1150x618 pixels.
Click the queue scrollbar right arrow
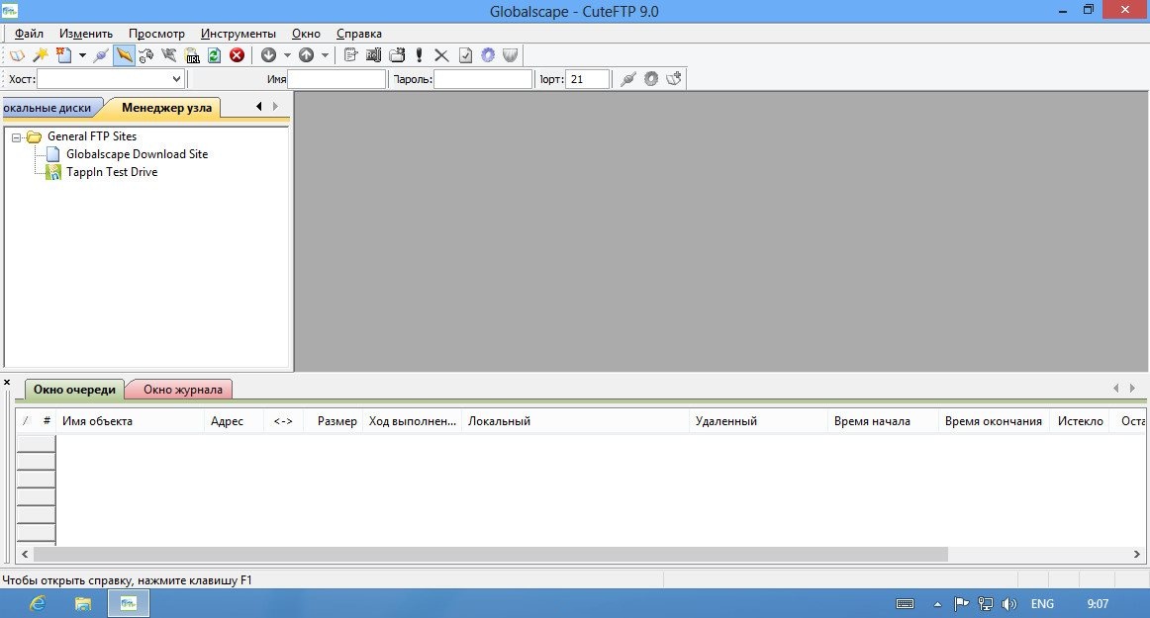1137,554
